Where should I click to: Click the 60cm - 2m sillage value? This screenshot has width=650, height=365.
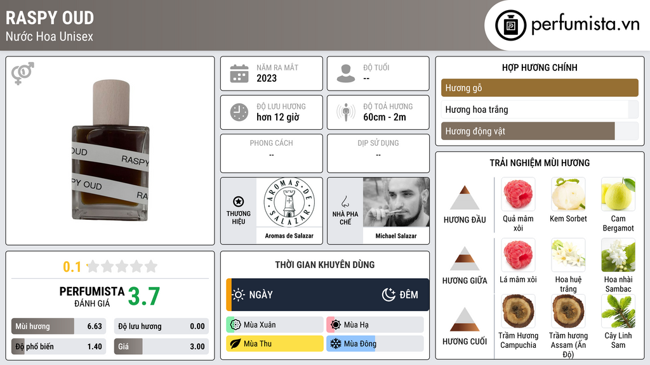pyautogui.click(x=385, y=117)
